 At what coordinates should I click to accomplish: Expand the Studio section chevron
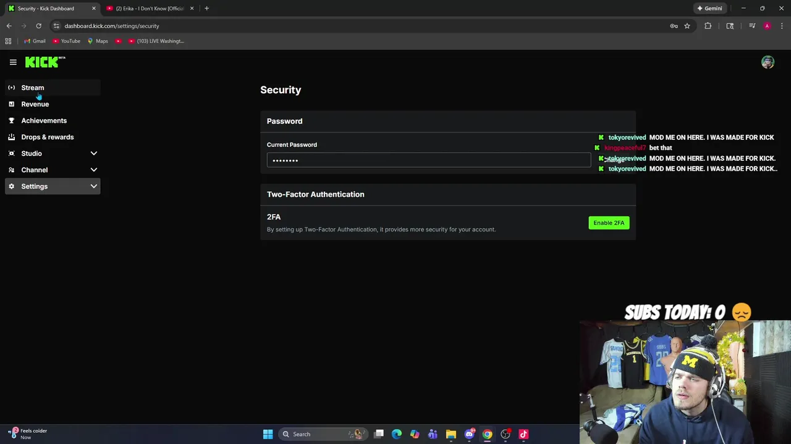[x=94, y=154]
